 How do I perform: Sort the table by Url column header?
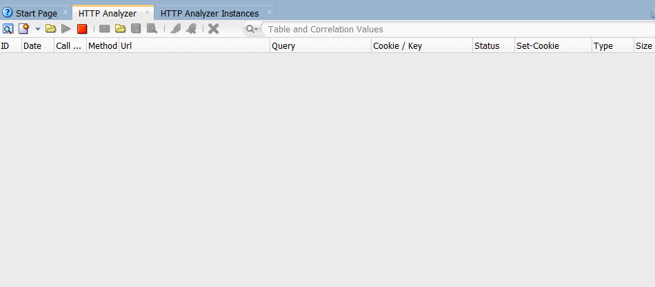(x=194, y=46)
